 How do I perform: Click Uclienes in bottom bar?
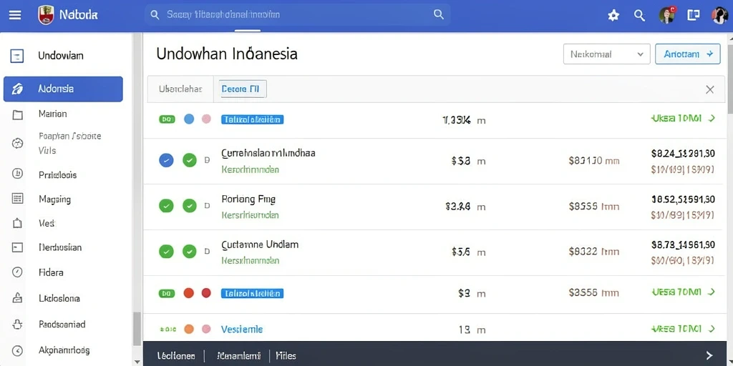[x=176, y=356]
